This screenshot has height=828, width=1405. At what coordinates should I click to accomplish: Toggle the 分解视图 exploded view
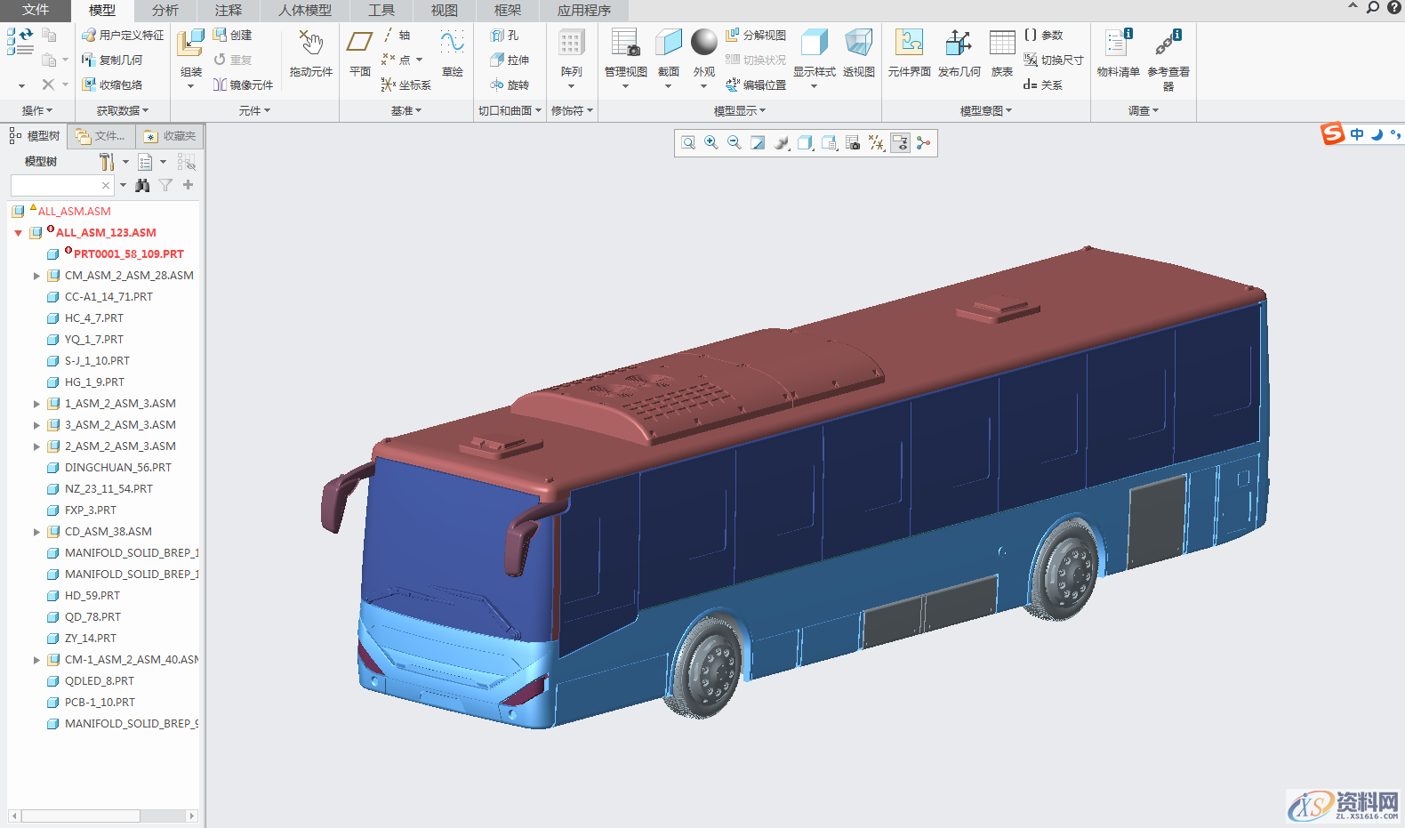click(x=756, y=35)
